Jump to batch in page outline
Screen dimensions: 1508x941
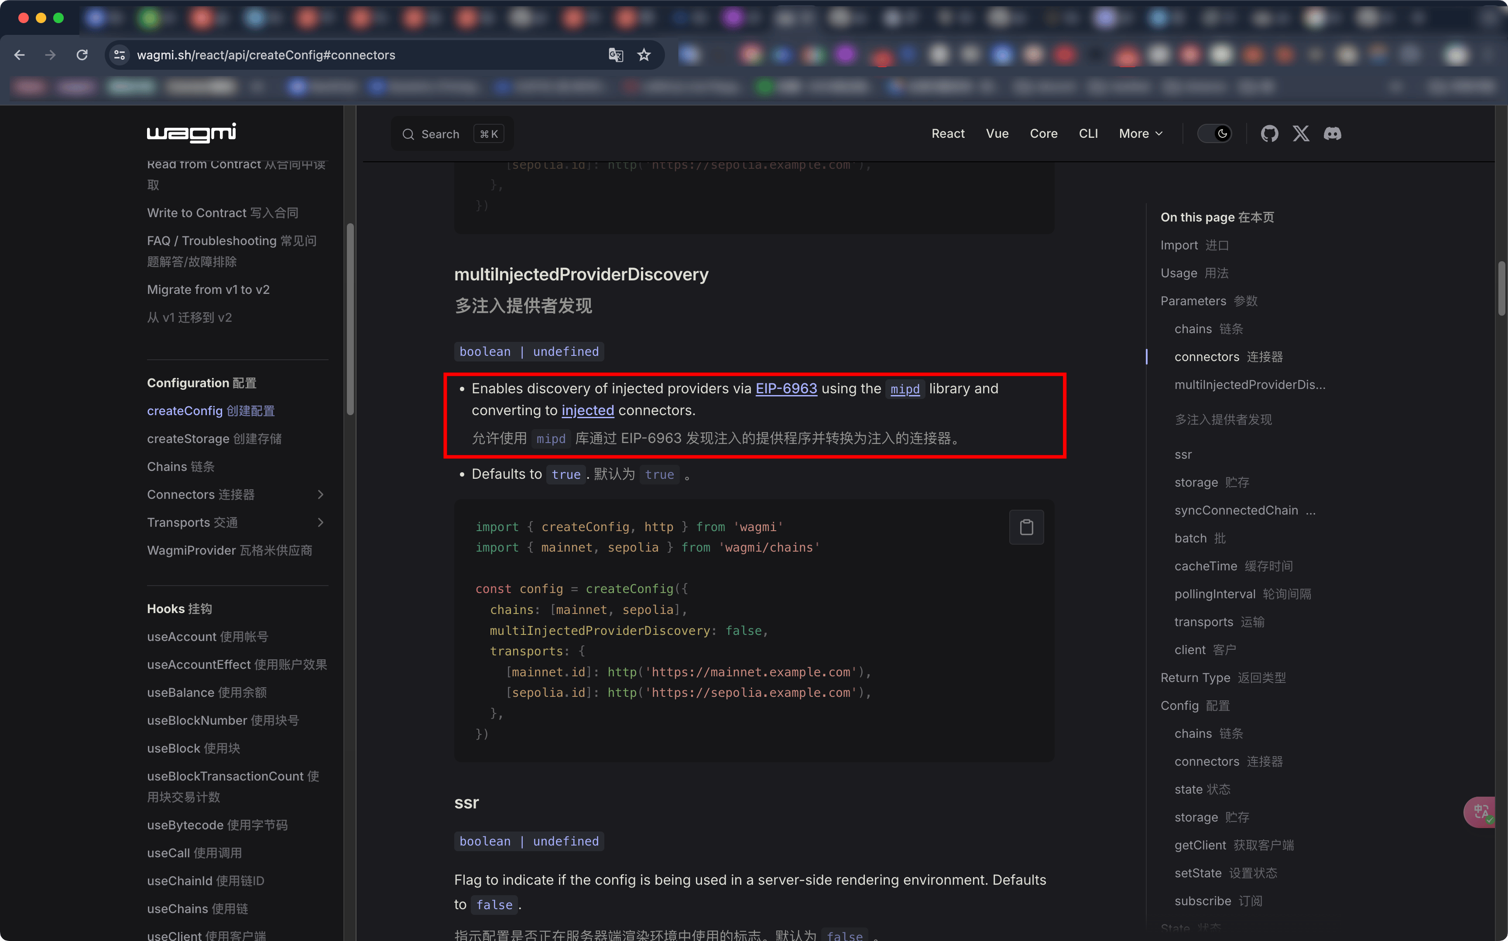point(1200,539)
